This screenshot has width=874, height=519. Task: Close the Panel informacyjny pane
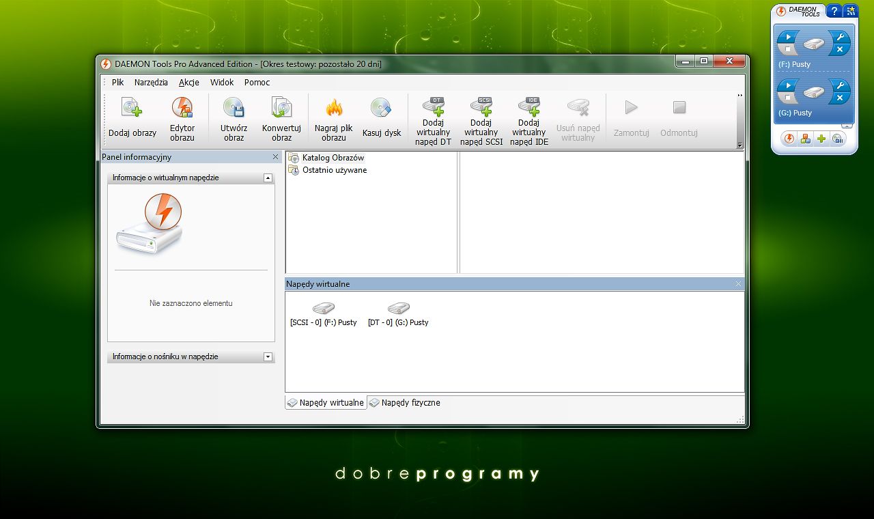(x=275, y=157)
